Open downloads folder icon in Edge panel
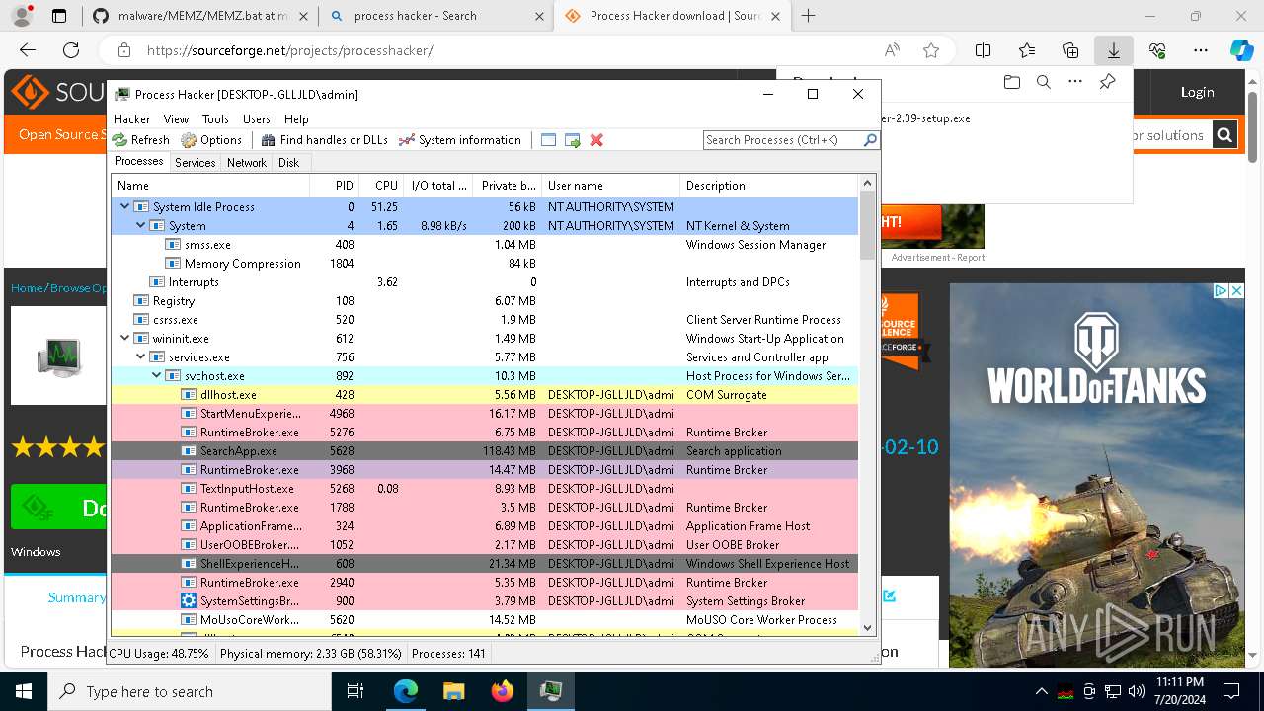This screenshot has height=711, width=1264. [x=1011, y=83]
